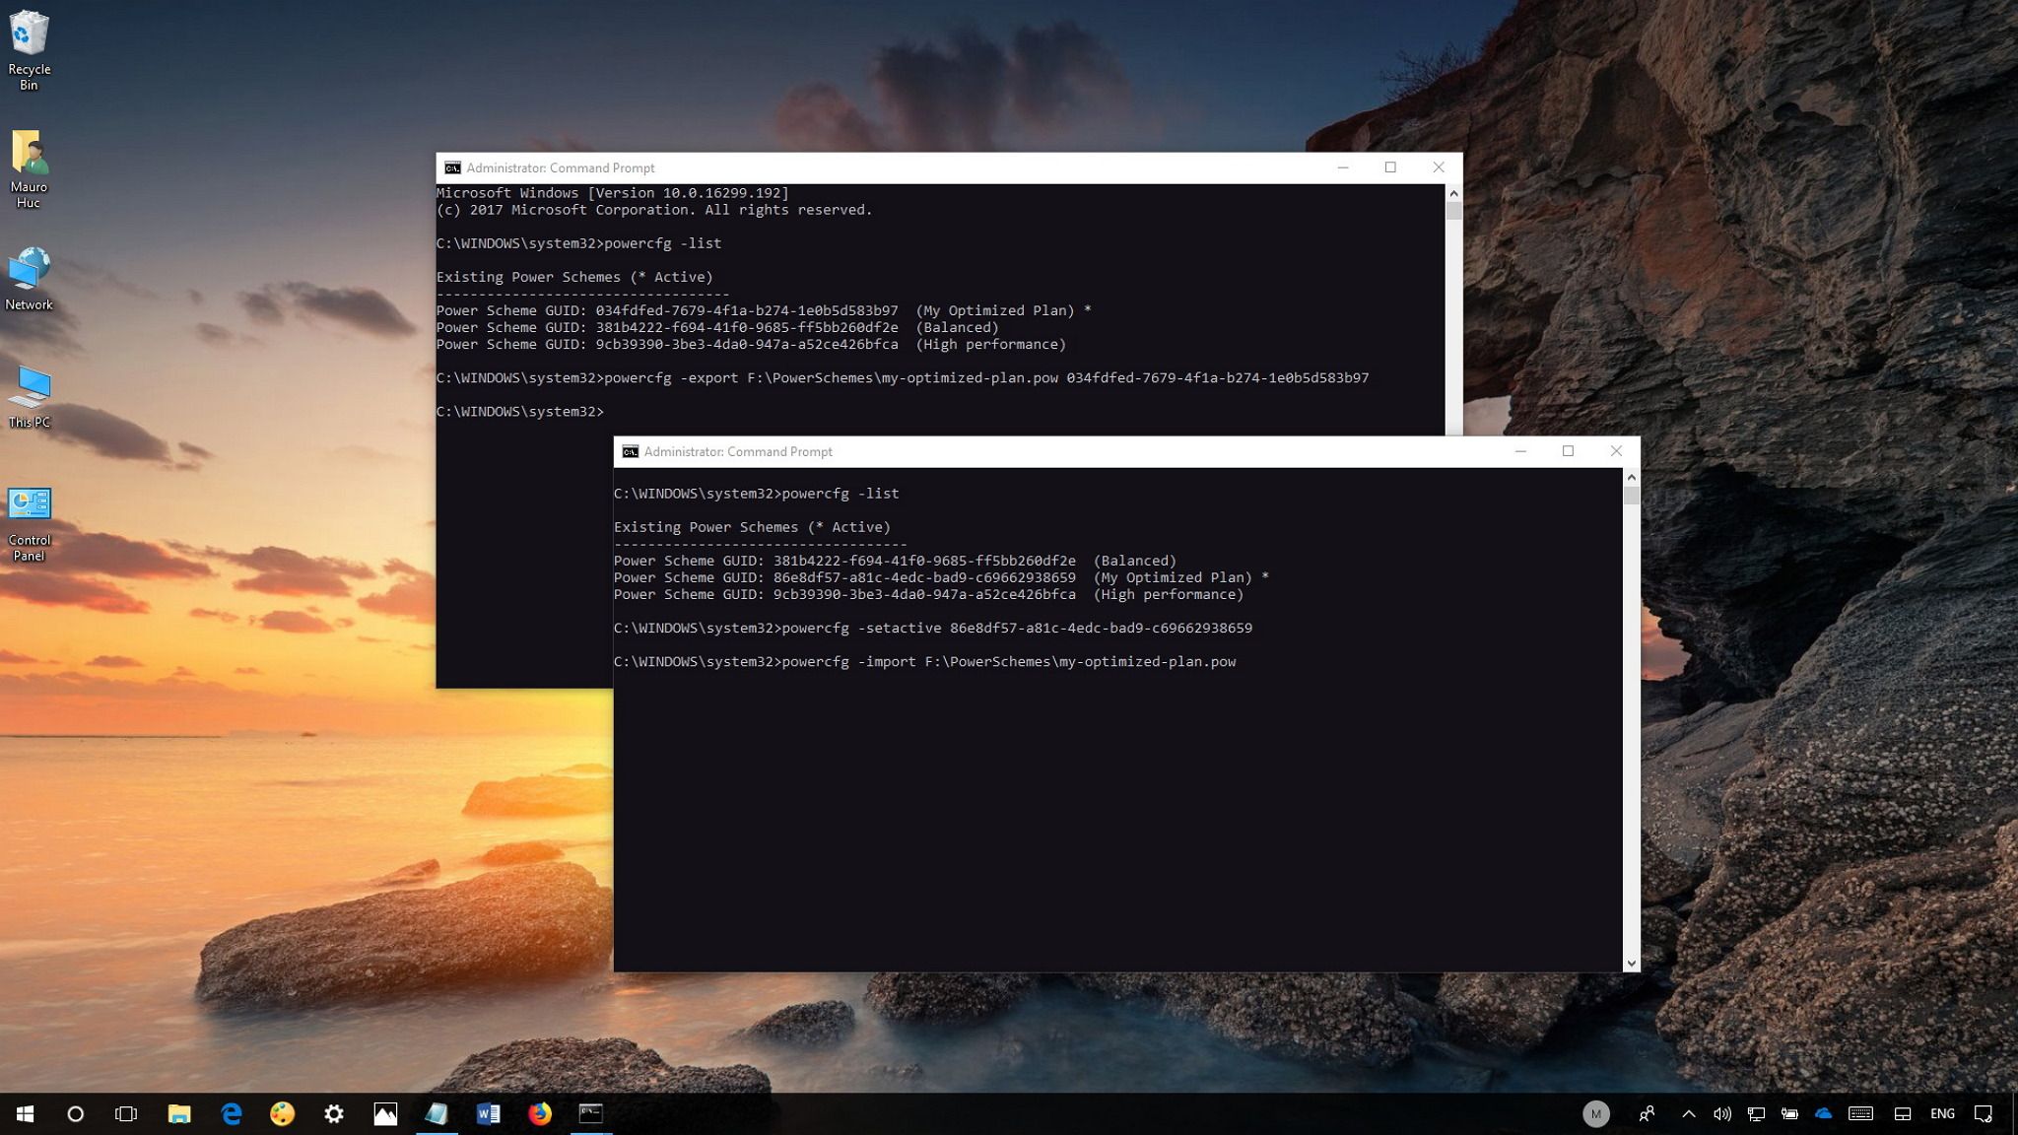Launch Microsoft Edge from the taskbar
This screenshot has width=2018, height=1135.
coord(232,1114)
